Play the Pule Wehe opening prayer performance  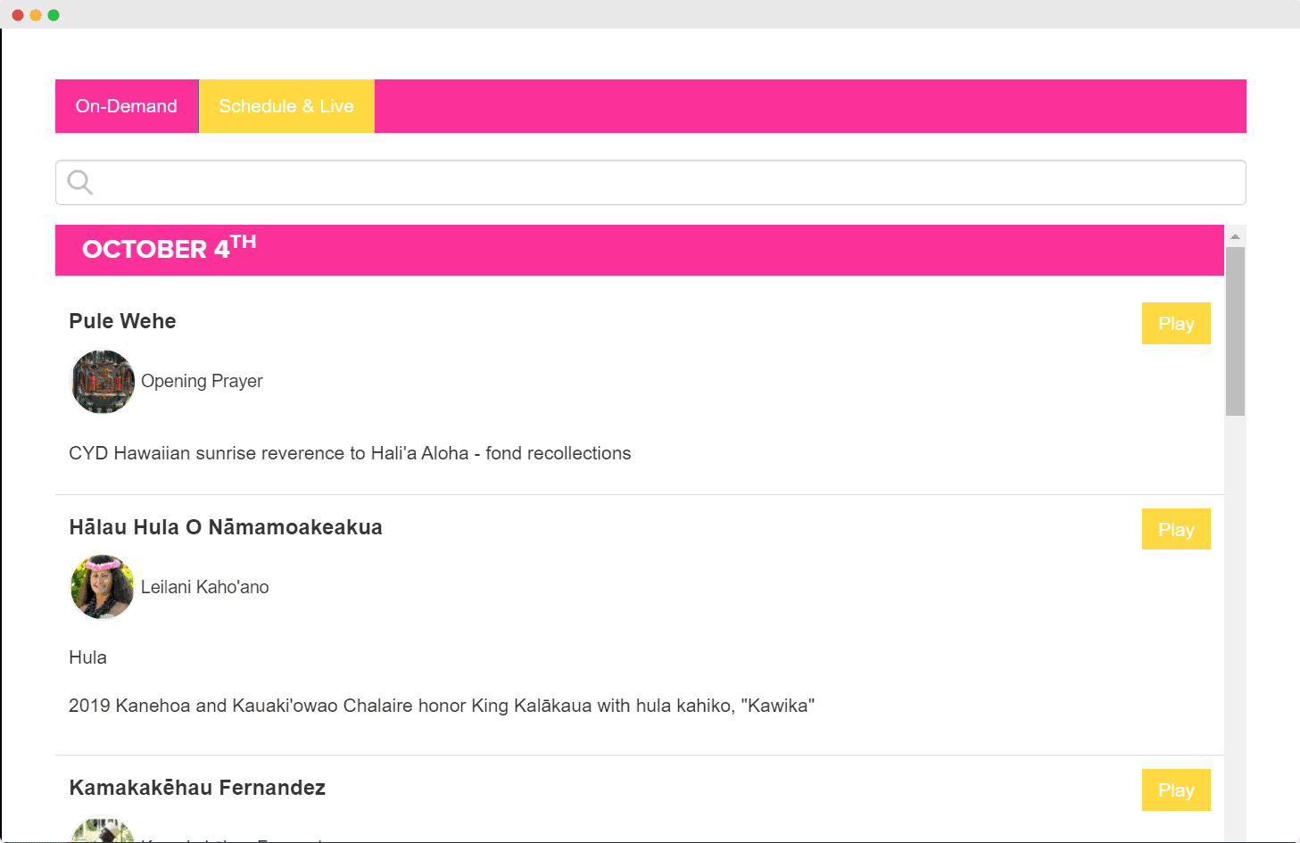1176,323
